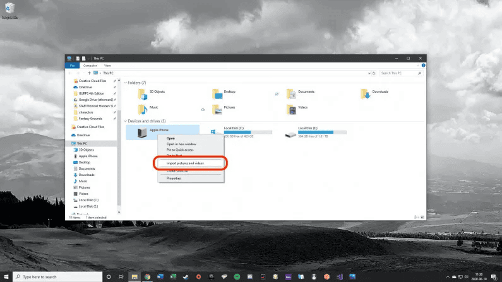Select the Apple iPhone device icon
The width and height of the screenshot is (502, 282).
click(x=141, y=131)
